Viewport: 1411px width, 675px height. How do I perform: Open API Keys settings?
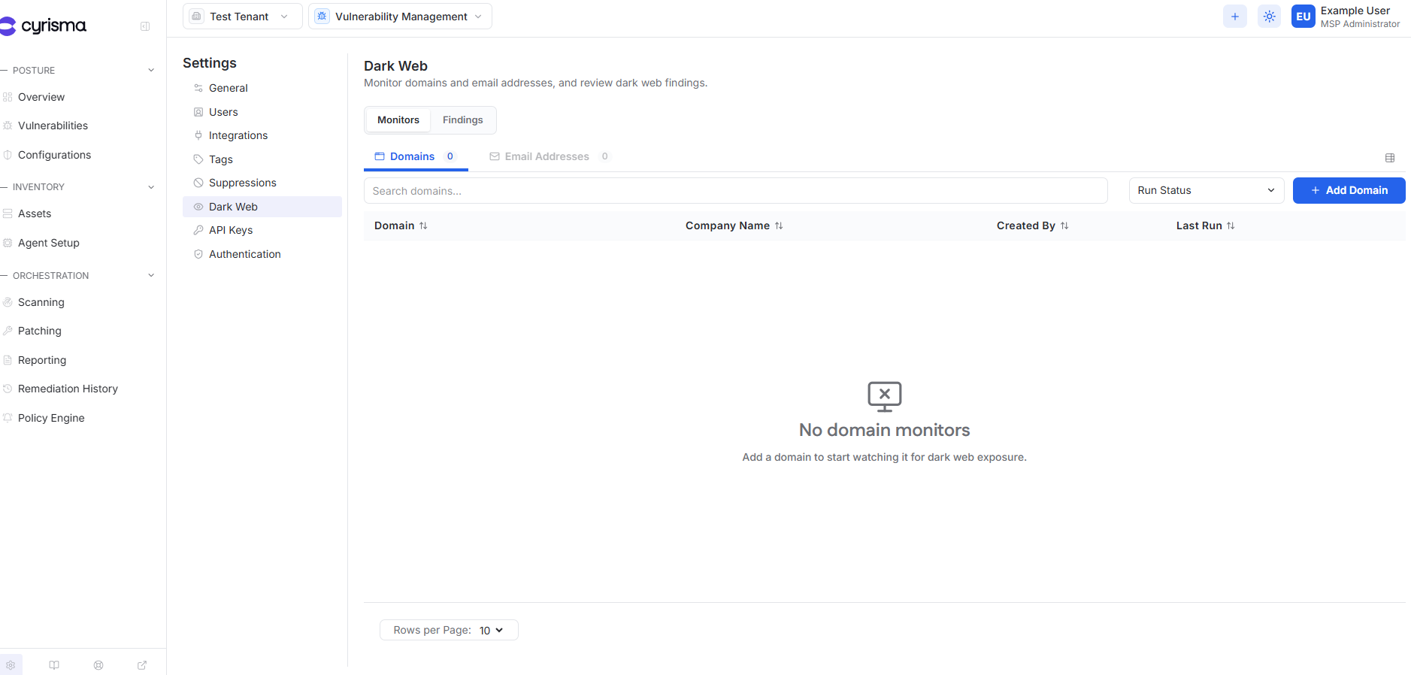coord(262,230)
